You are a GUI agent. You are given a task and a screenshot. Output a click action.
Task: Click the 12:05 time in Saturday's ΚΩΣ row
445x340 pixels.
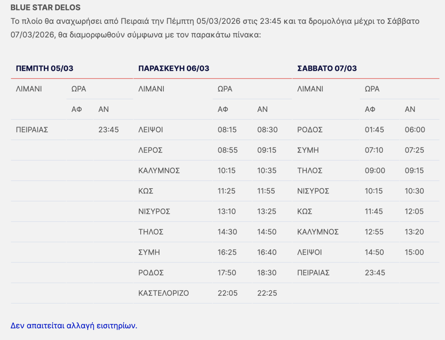tap(414, 212)
